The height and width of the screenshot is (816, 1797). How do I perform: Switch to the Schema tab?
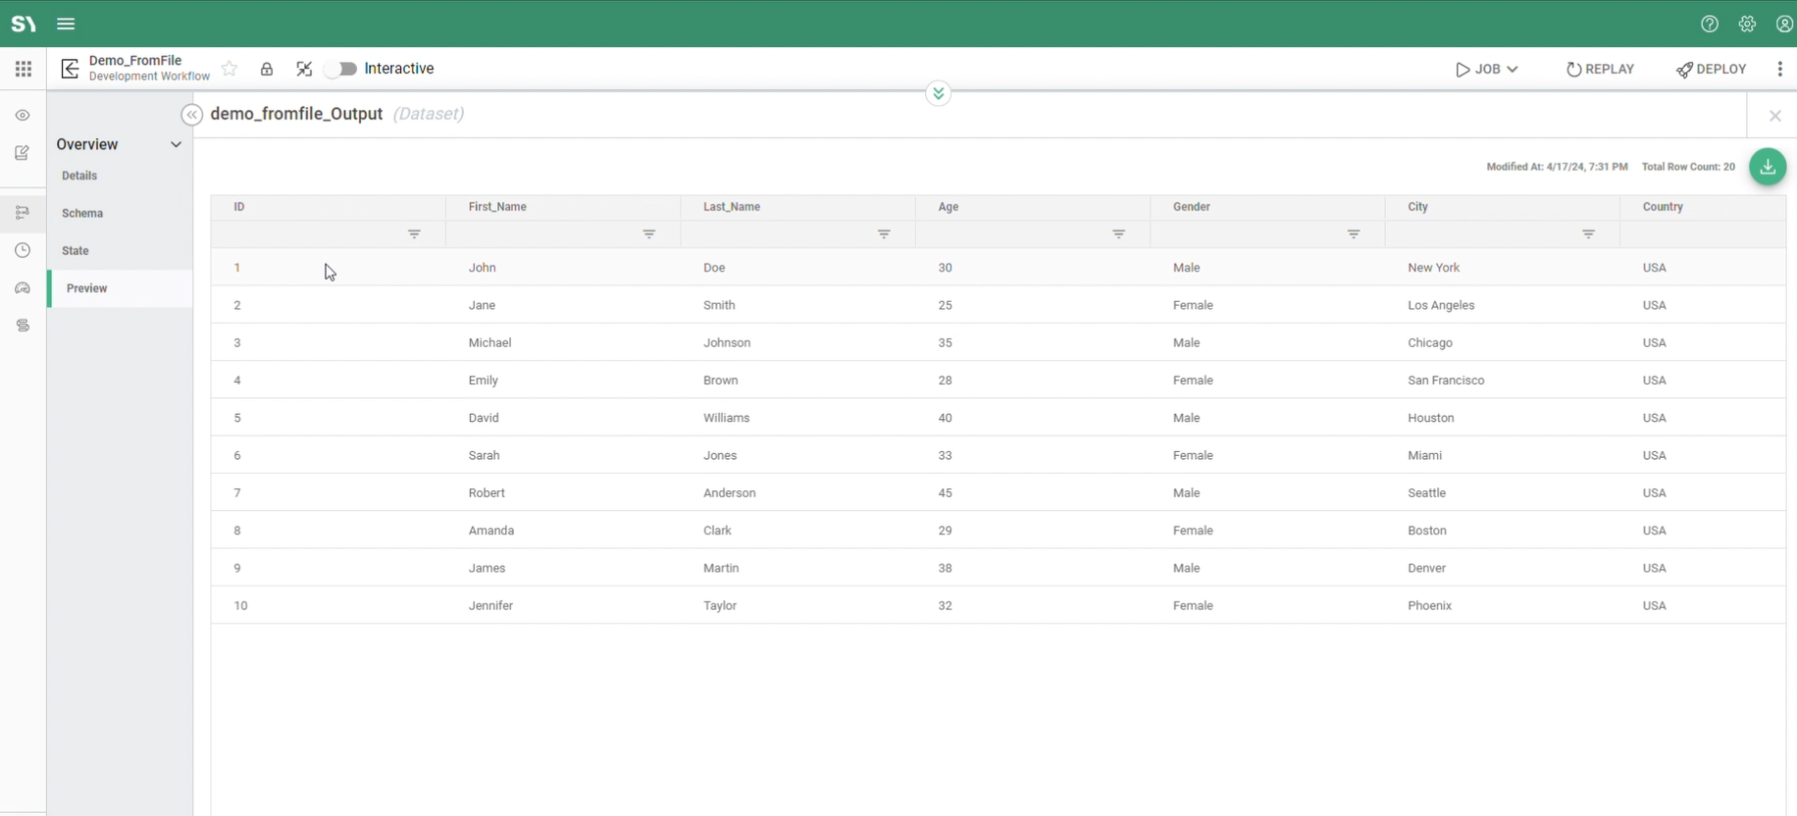tap(82, 213)
